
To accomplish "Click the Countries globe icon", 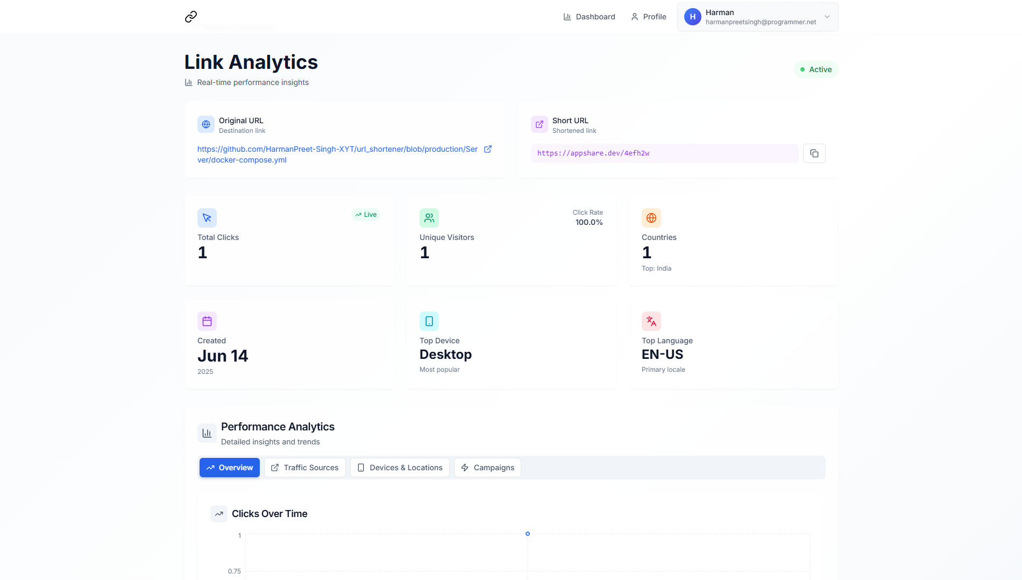I will click(x=651, y=218).
